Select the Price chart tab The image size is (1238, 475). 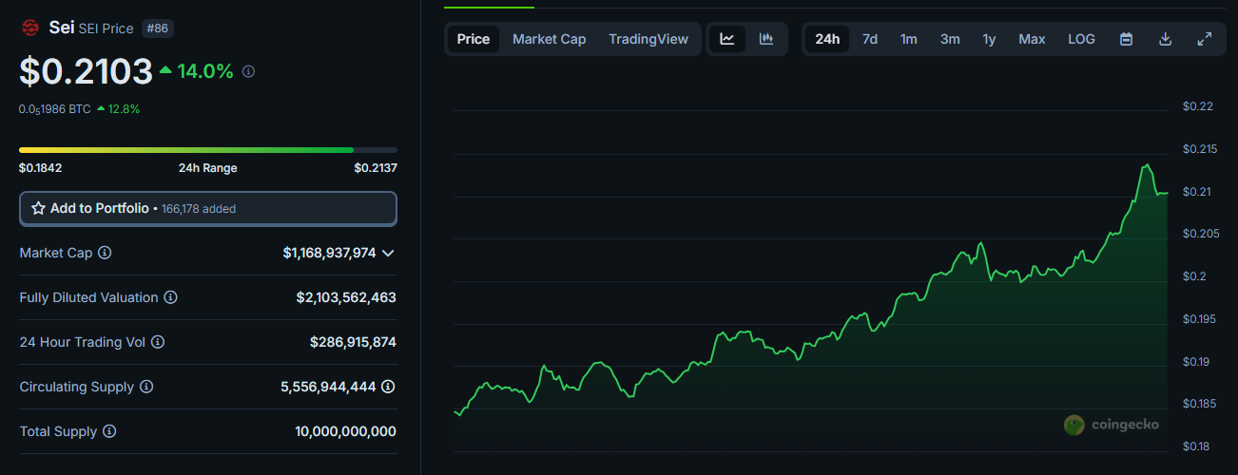click(x=474, y=39)
